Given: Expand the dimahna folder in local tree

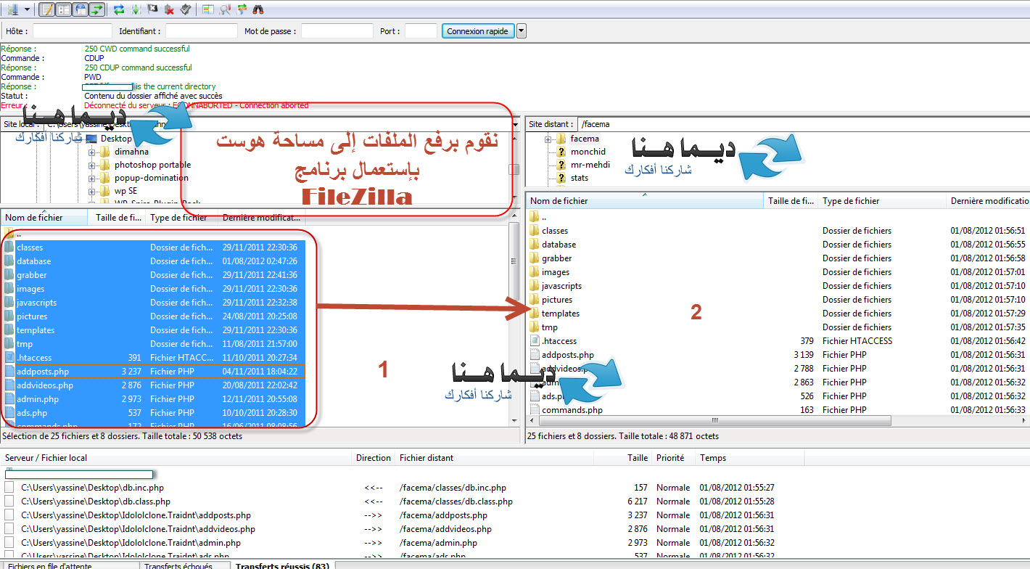Looking at the screenshot, I should (92, 152).
